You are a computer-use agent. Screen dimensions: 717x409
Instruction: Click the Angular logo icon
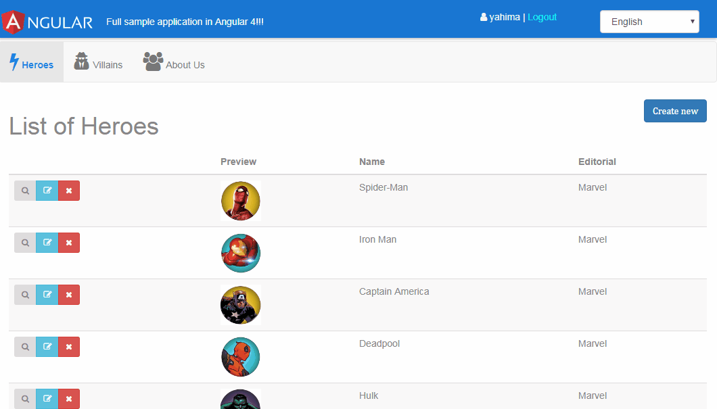point(13,22)
